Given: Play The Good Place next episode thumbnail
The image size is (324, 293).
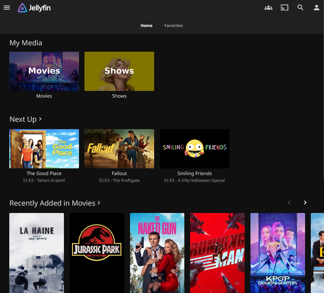Looking at the screenshot, I should tap(44, 148).
